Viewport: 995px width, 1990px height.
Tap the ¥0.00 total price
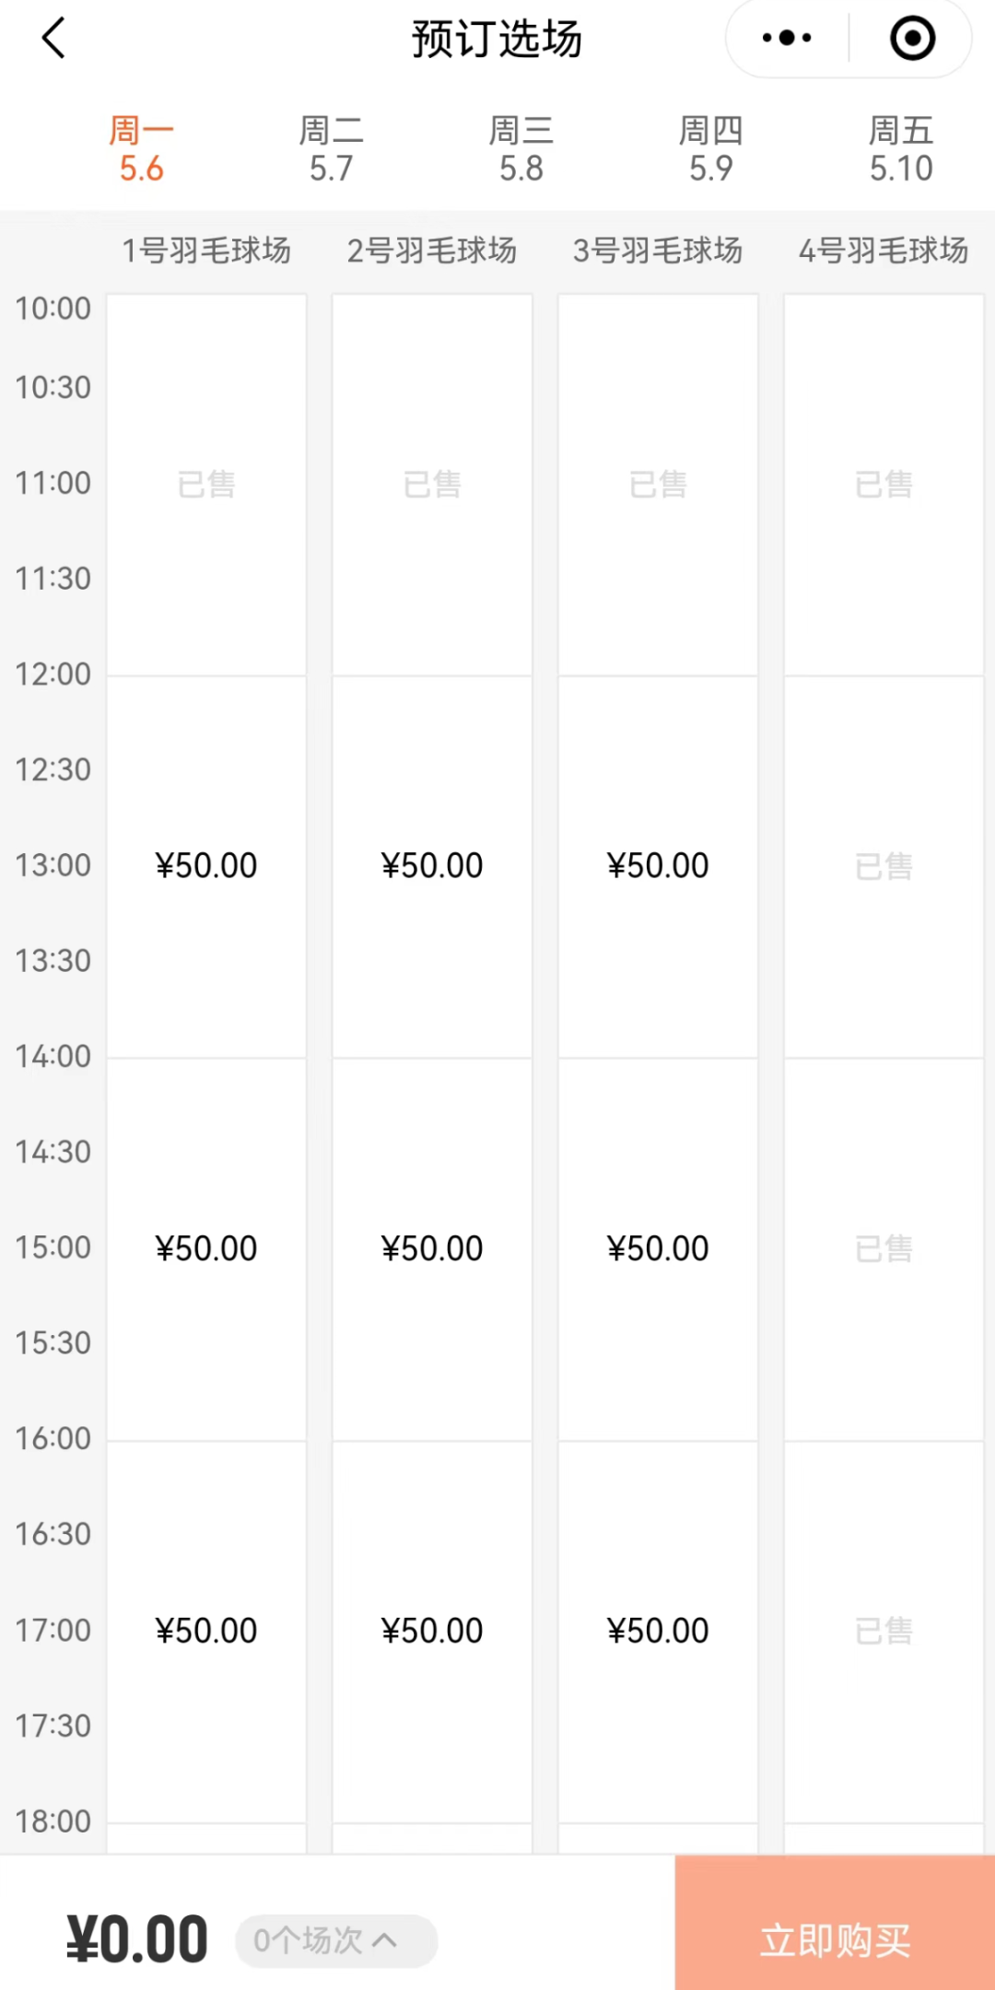coord(137,1940)
